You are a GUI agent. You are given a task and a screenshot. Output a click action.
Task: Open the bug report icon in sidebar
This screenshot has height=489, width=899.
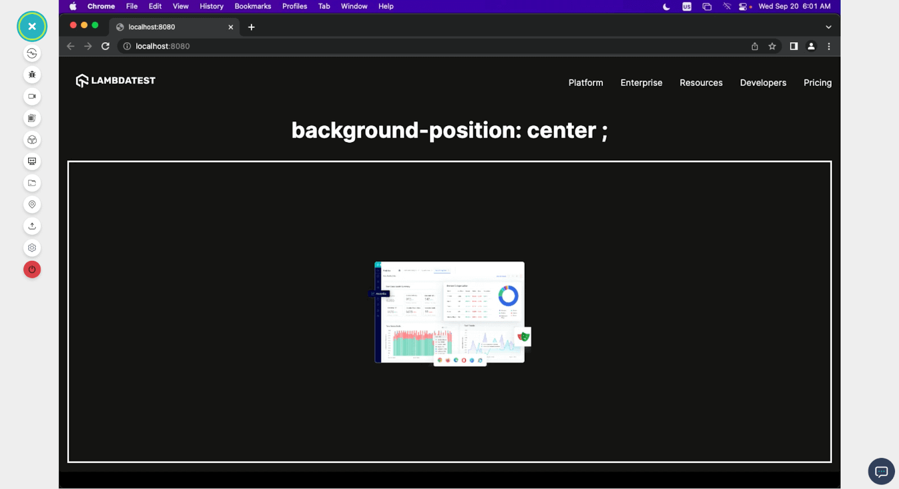tap(32, 75)
